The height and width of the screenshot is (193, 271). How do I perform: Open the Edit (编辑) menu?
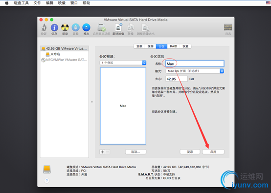pos(49,3)
